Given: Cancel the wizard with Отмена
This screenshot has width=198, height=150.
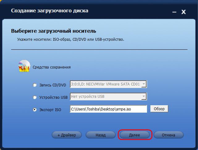Looking at the screenshot, I should pyautogui.click(x=168, y=135).
